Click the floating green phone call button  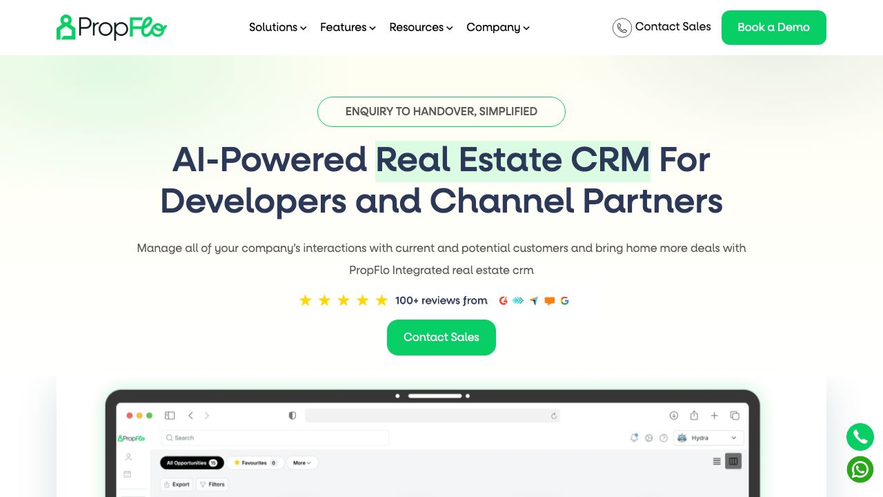860,437
